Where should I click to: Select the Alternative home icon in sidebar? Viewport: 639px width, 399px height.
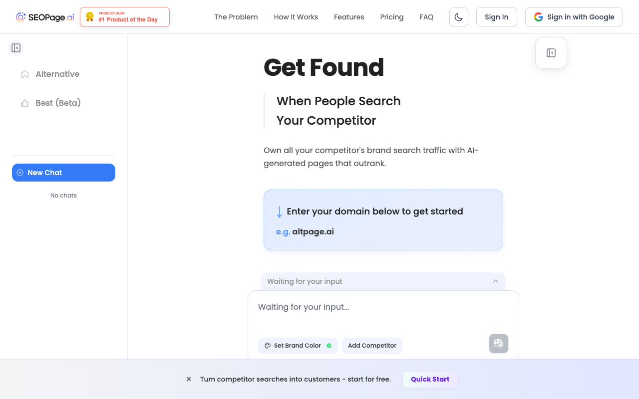24,74
